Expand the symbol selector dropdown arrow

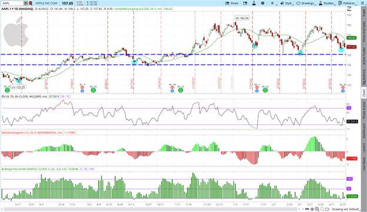click(x=25, y=4)
